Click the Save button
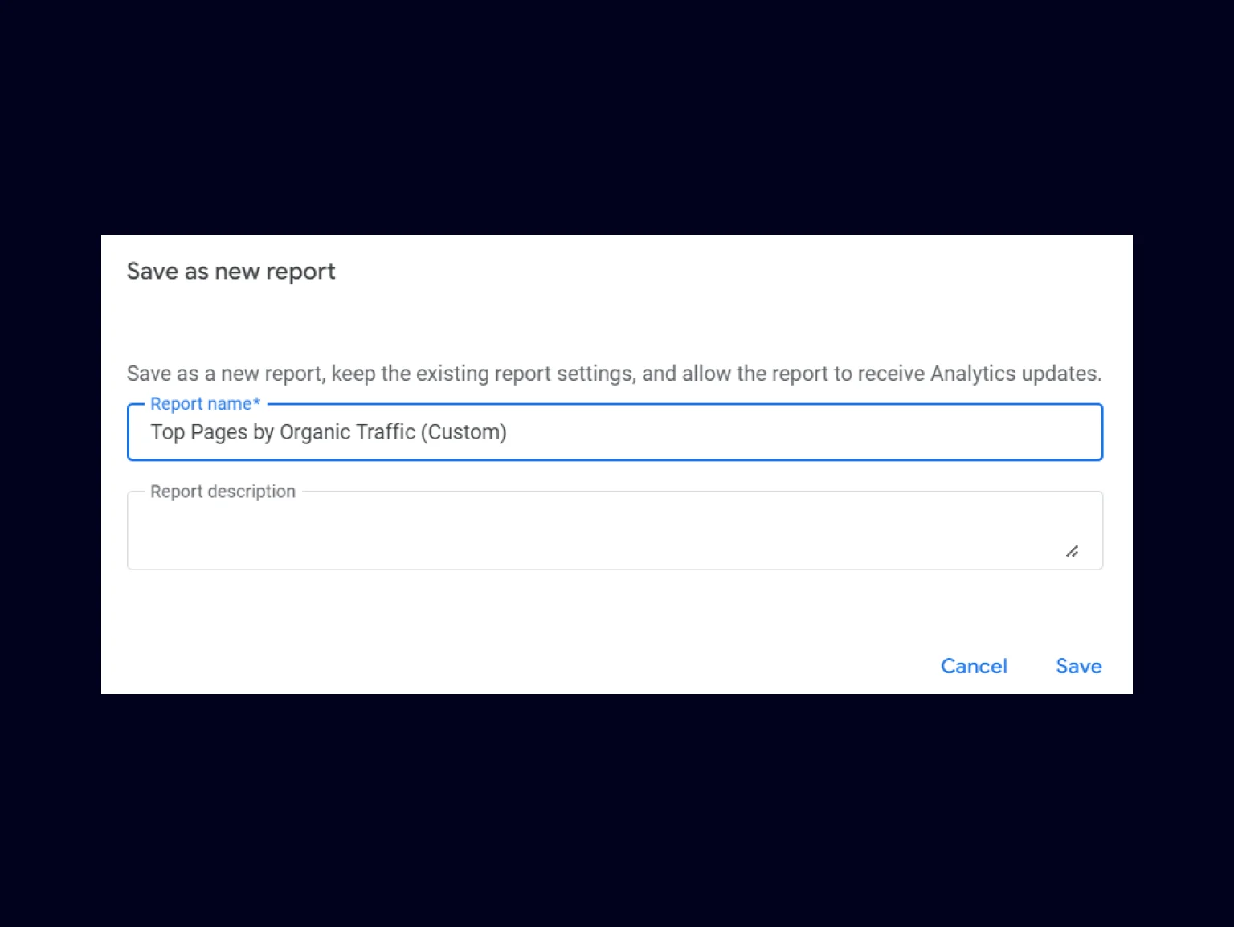This screenshot has height=927, width=1234. click(x=1078, y=666)
